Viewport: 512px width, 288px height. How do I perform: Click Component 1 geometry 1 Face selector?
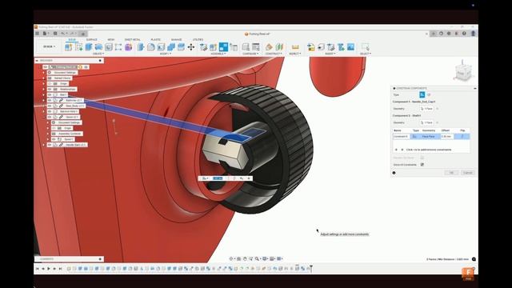click(427, 109)
